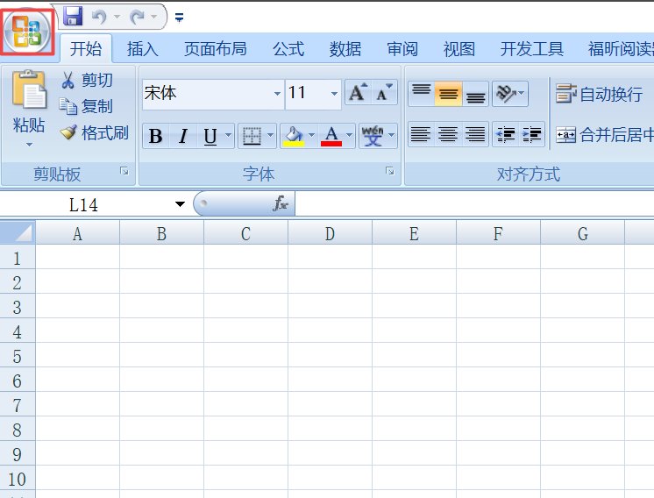Toggle italic formatting
Image resolution: width=654 pixels, height=498 pixels.
[x=183, y=136]
